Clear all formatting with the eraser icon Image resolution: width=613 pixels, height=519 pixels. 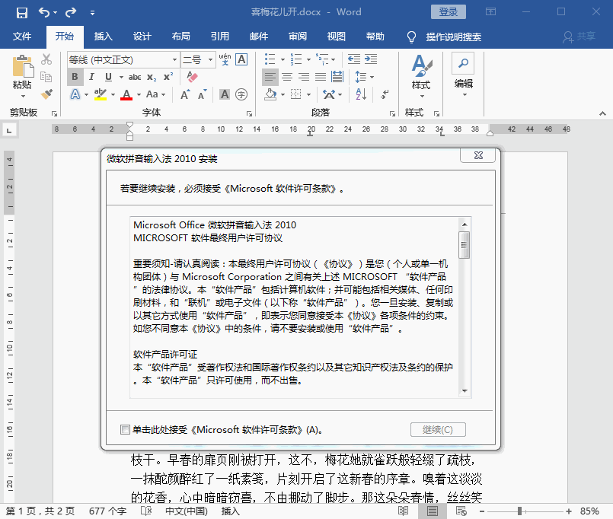click(x=193, y=77)
